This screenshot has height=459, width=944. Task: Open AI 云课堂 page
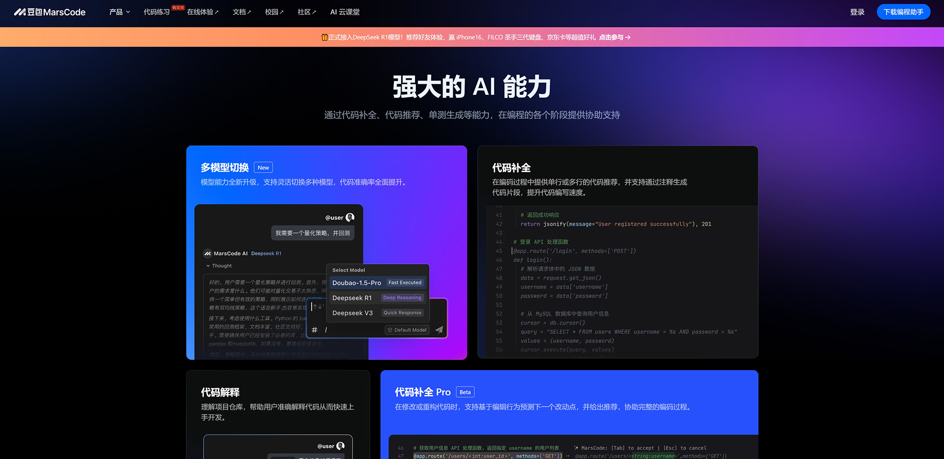click(x=345, y=12)
